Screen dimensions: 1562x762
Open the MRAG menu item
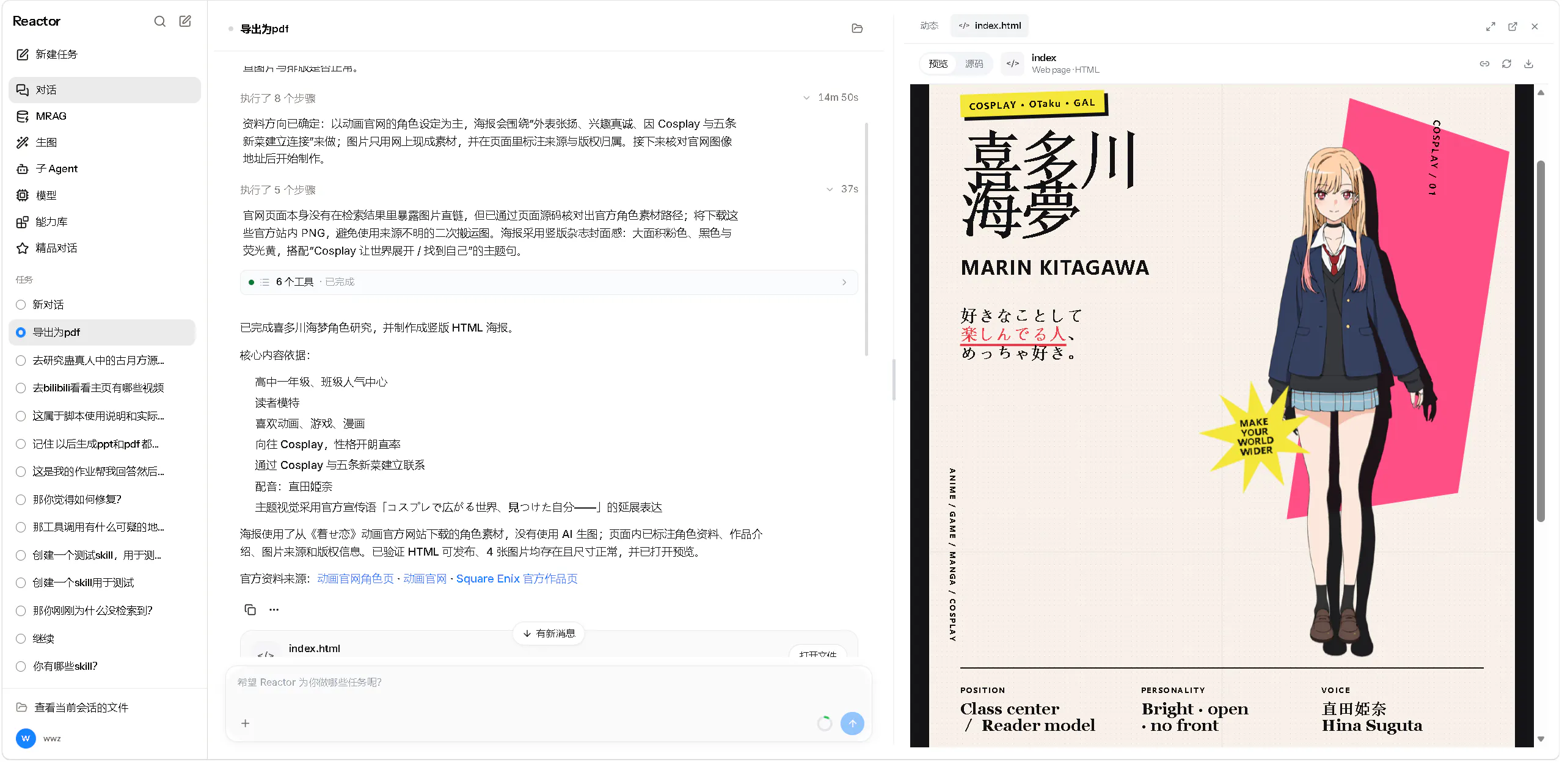coord(104,116)
